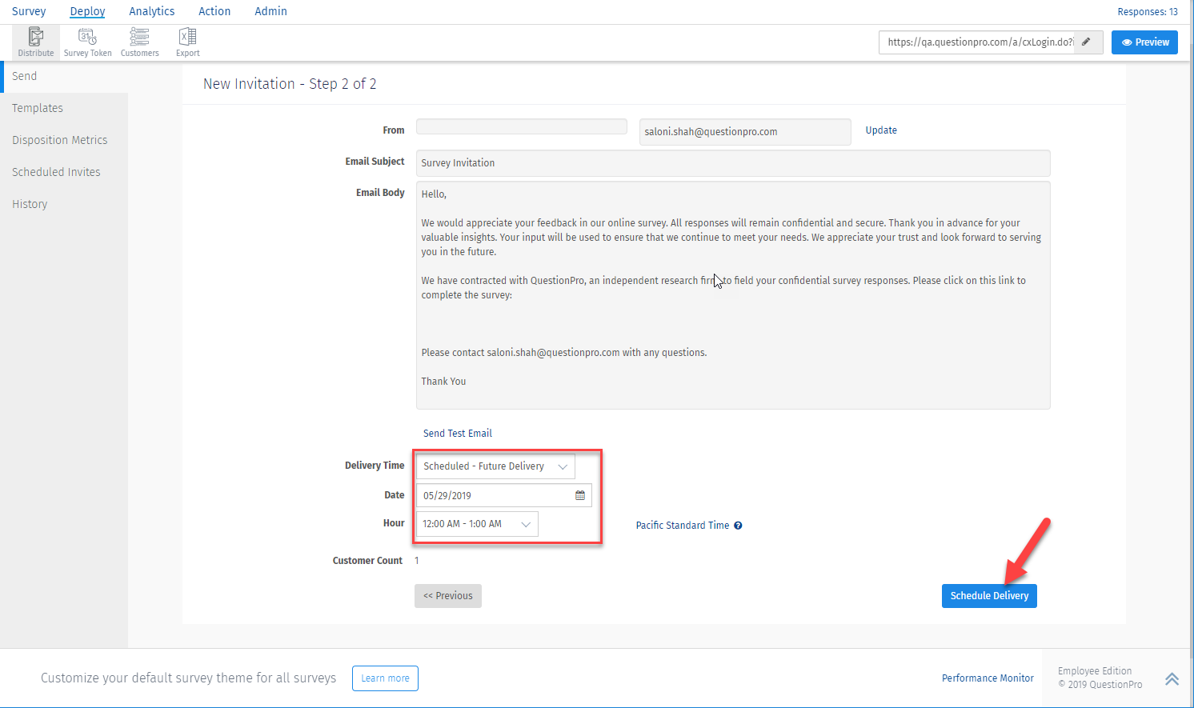Click inside the Email Subject field

point(733,162)
